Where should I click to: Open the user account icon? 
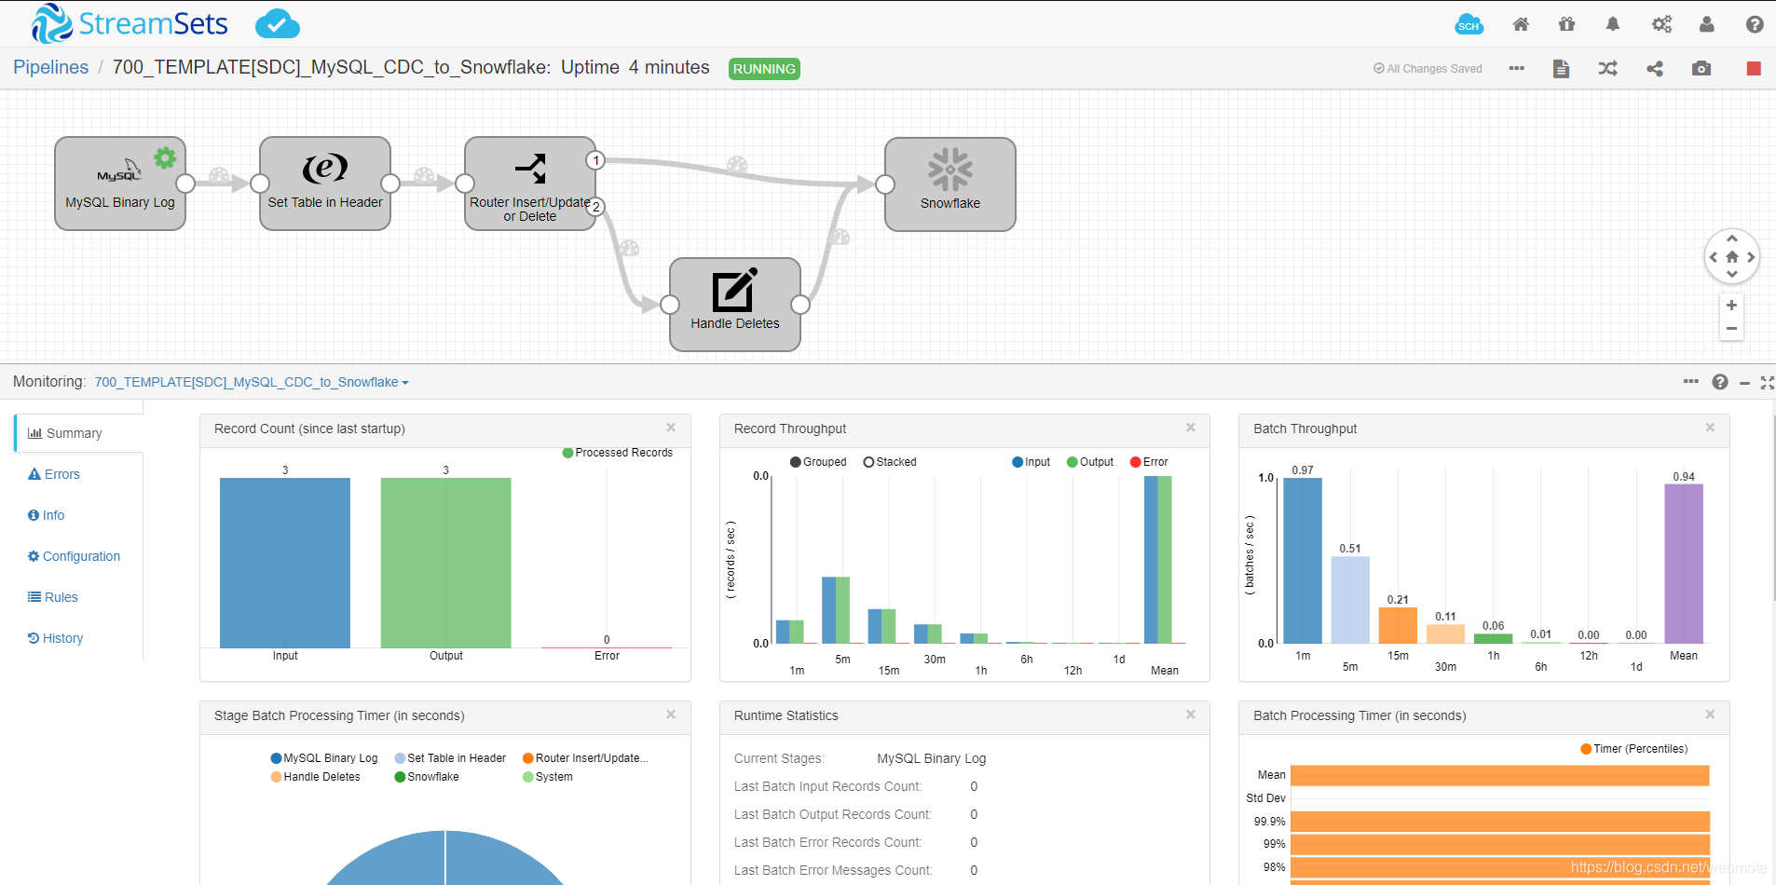[x=1707, y=24]
